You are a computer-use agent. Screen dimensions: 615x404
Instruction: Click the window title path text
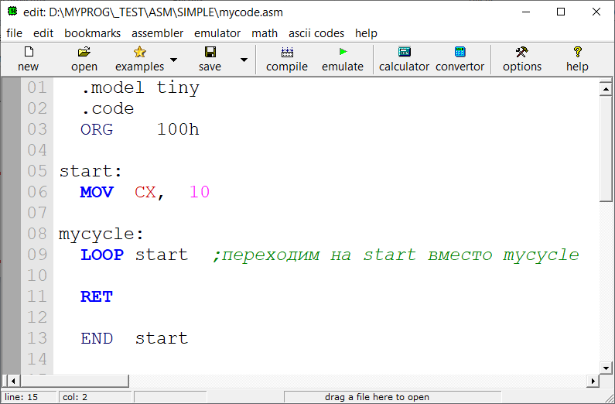point(153,12)
